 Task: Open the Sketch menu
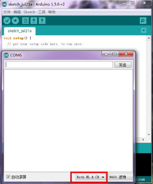click(29, 12)
